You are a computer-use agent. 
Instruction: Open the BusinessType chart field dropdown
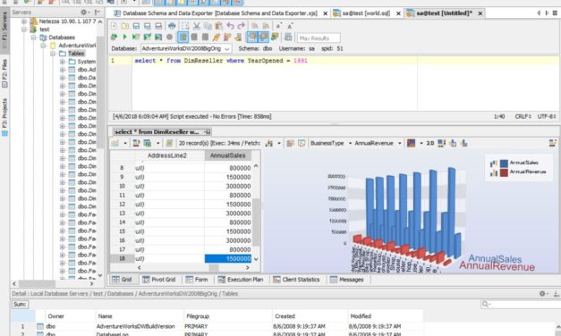(x=350, y=143)
